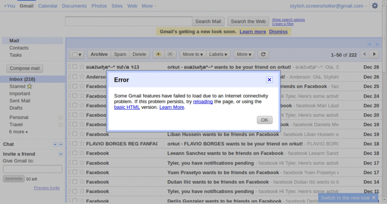This screenshot has height=204, width=387.
Task: Open Show search options link
Action: (288, 19)
